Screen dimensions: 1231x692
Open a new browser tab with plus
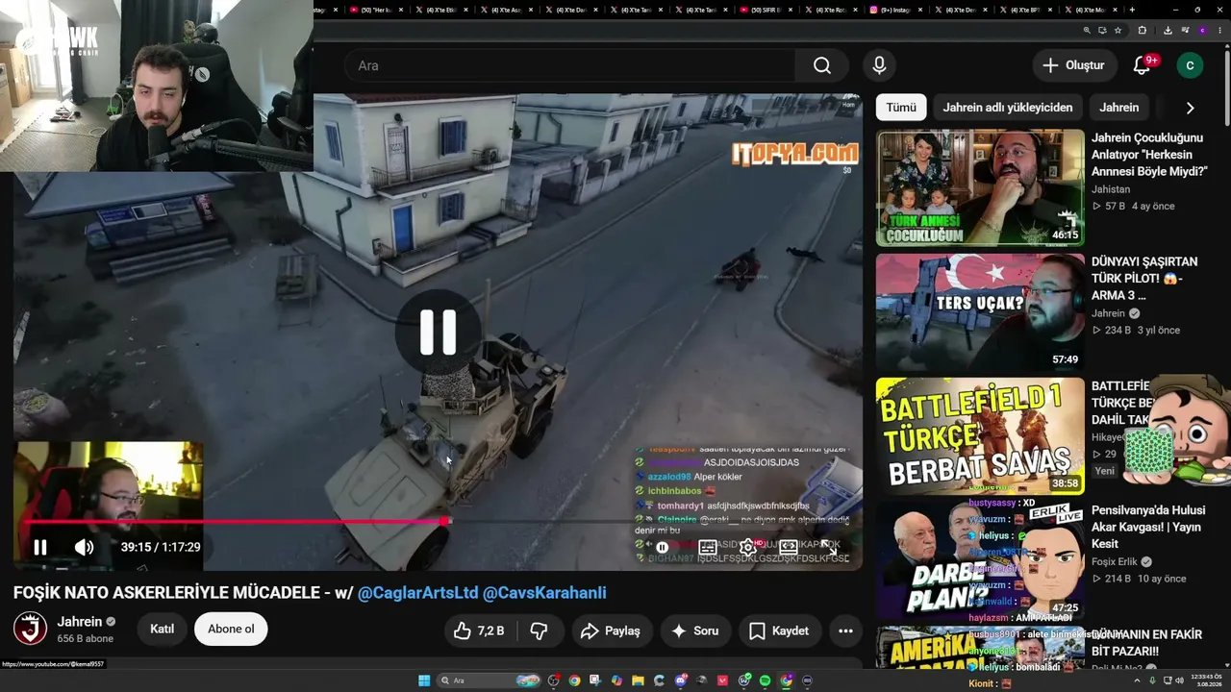coord(1132,10)
